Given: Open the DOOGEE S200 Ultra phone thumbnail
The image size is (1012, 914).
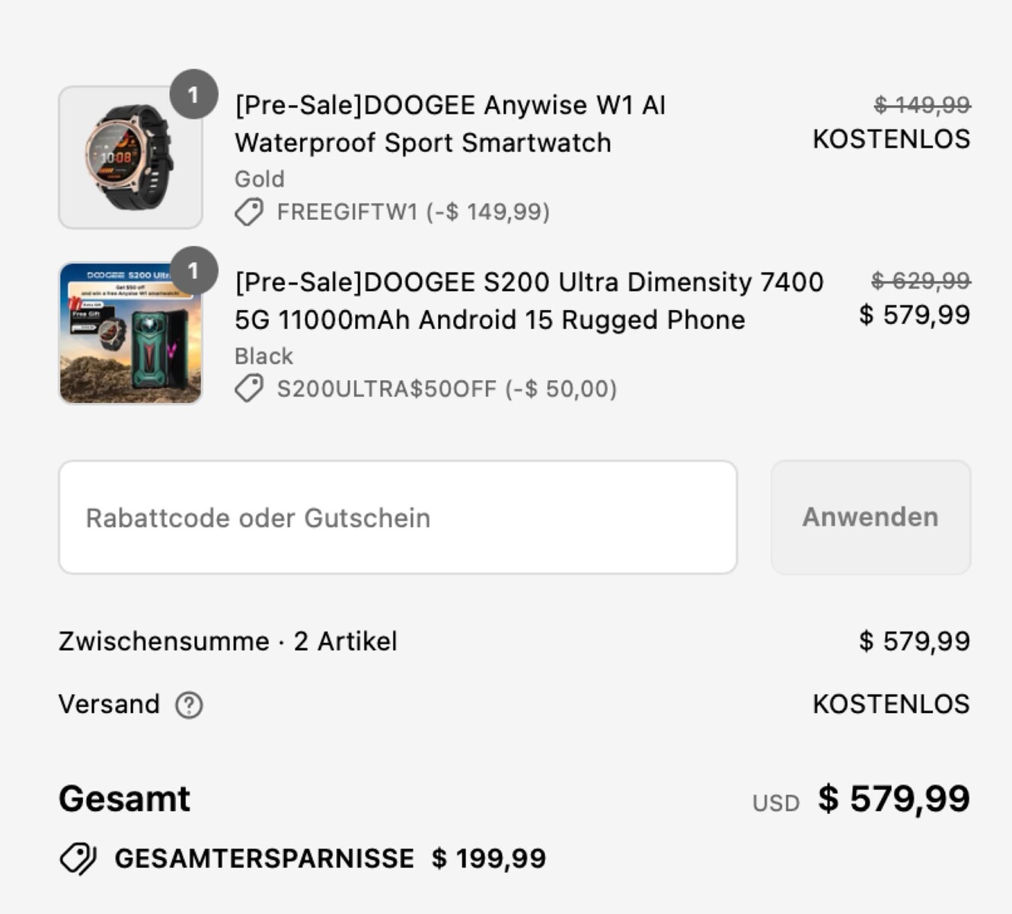Looking at the screenshot, I should coord(130,334).
